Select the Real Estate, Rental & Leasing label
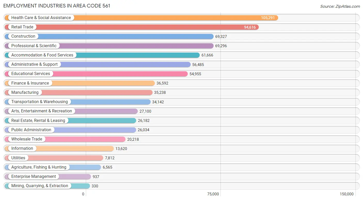 (x=38, y=120)
